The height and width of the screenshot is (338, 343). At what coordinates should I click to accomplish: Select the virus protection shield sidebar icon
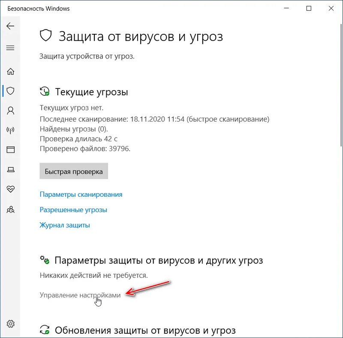10,91
